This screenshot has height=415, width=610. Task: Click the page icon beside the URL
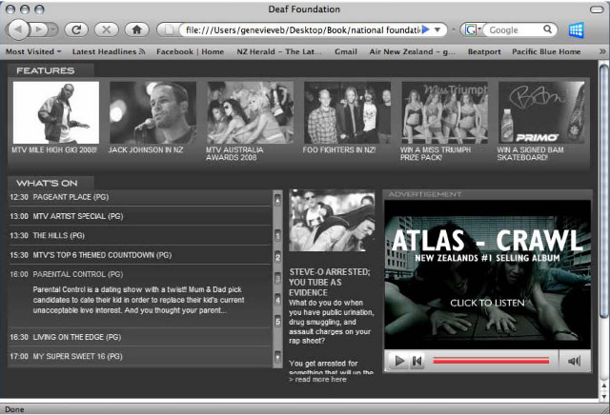(x=169, y=30)
